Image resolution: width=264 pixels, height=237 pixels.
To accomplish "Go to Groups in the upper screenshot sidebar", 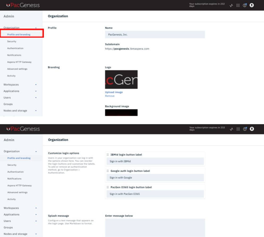I will [8, 104].
